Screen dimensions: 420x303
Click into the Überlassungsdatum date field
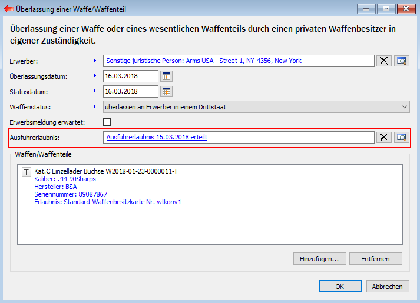[130, 76]
